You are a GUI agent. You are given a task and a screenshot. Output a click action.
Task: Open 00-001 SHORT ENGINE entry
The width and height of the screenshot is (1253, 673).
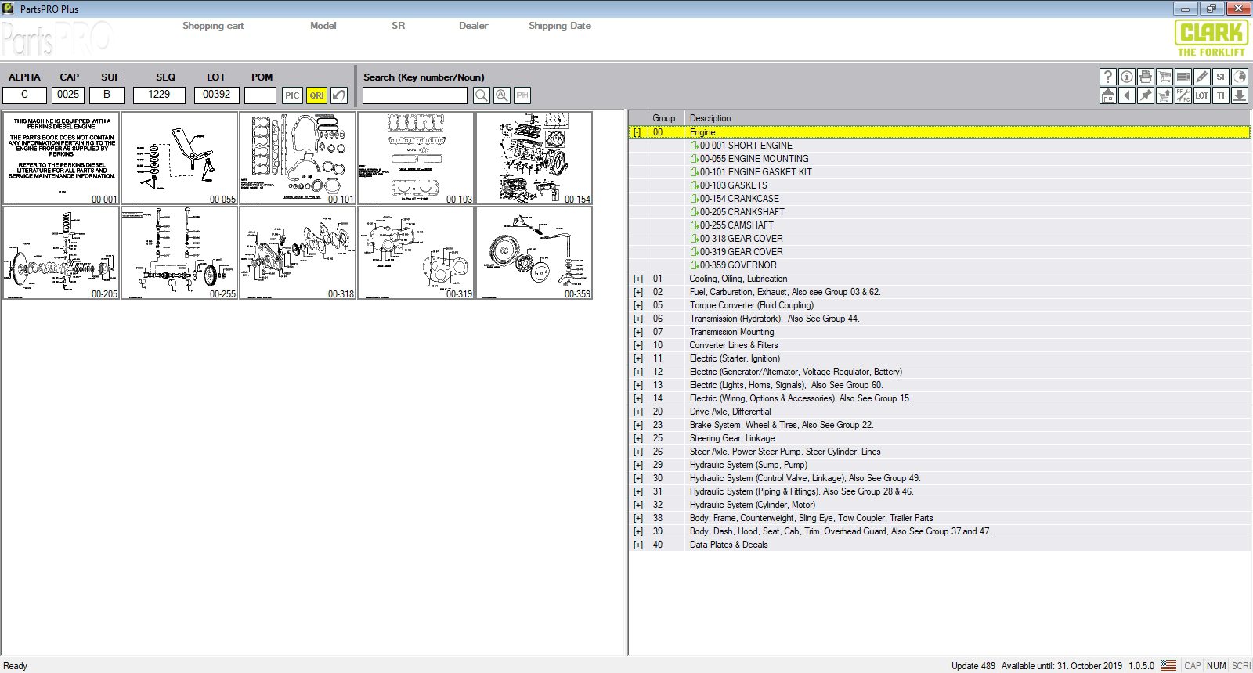(x=741, y=146)
